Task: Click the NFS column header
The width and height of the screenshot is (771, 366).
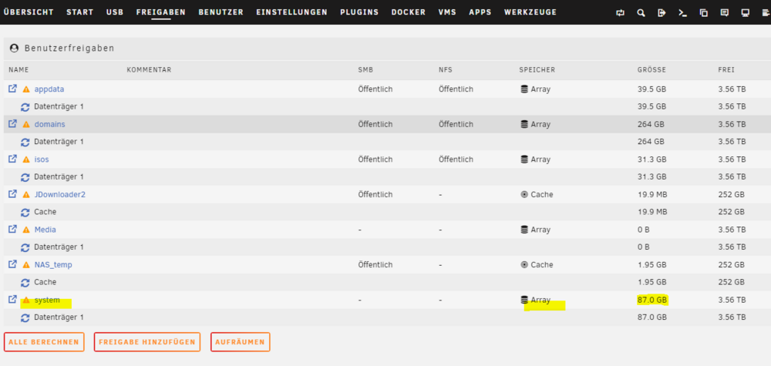Action: [x=446, y=70]
